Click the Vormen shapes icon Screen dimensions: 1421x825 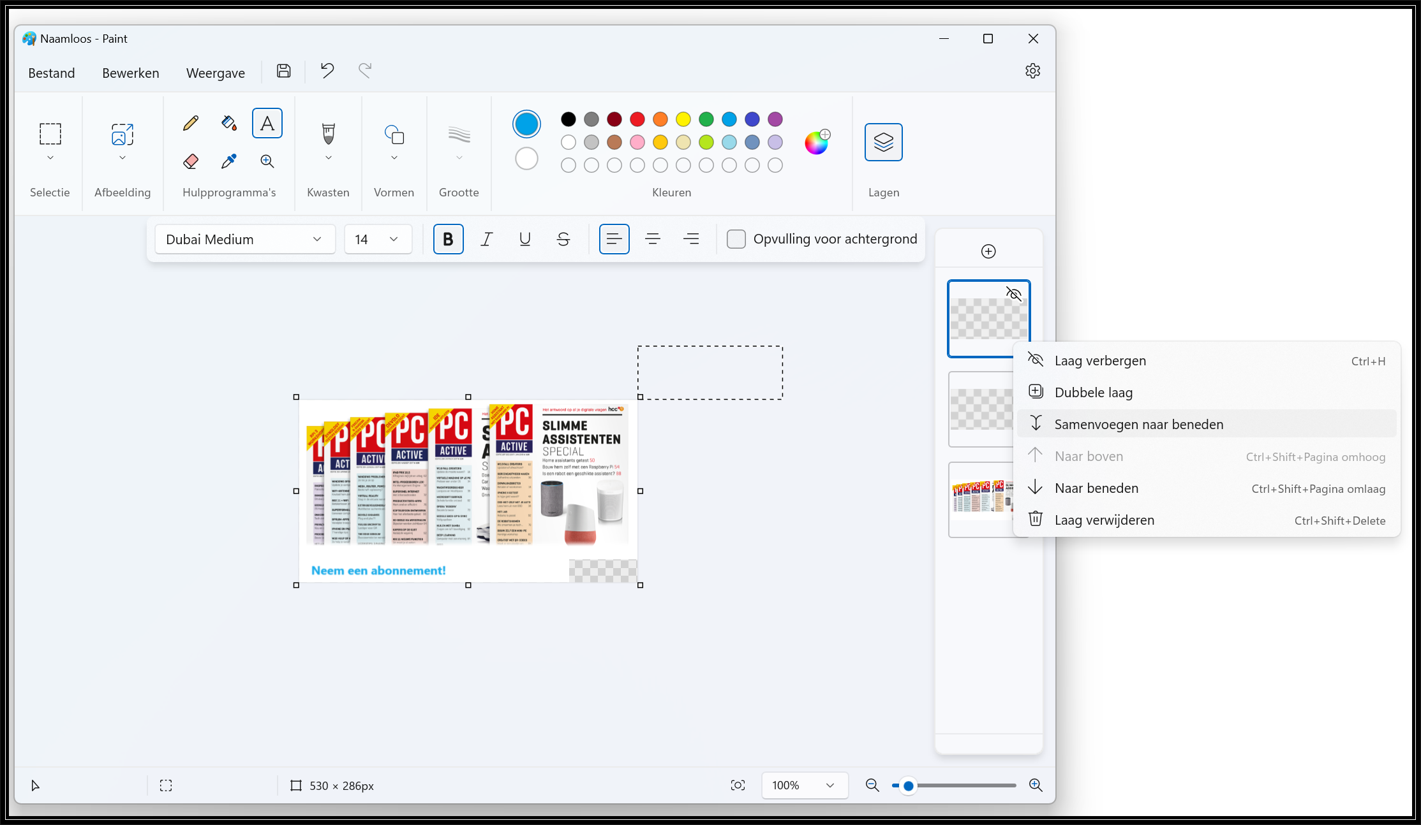(394, 135)
